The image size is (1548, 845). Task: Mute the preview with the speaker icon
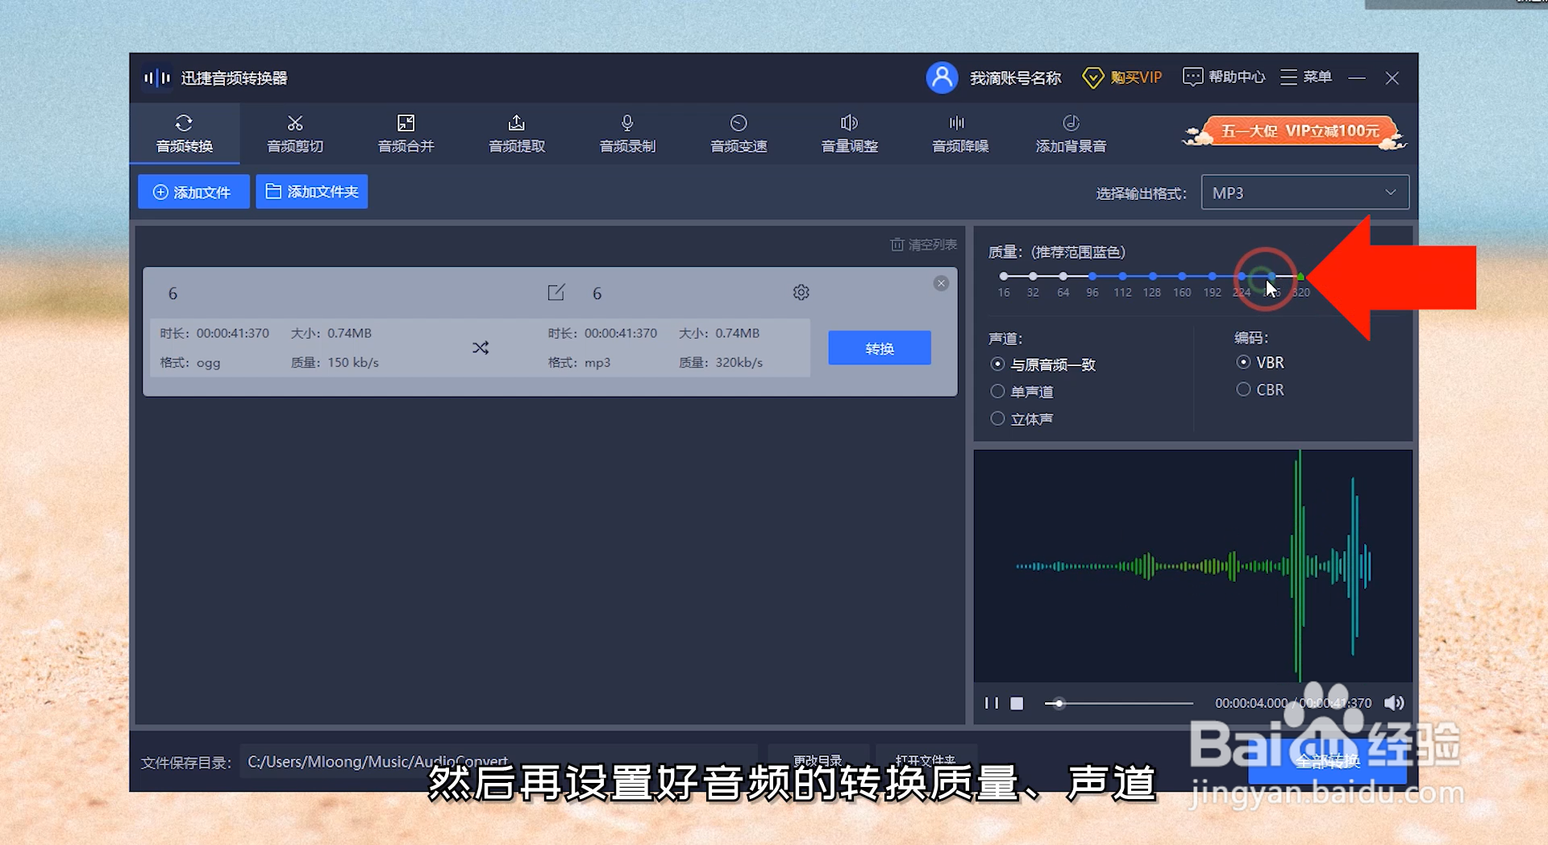coord(1394,703)
